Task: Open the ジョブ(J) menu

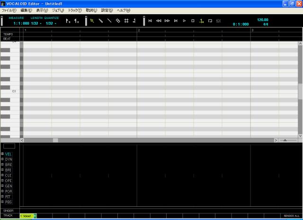Action: [58, 10]
